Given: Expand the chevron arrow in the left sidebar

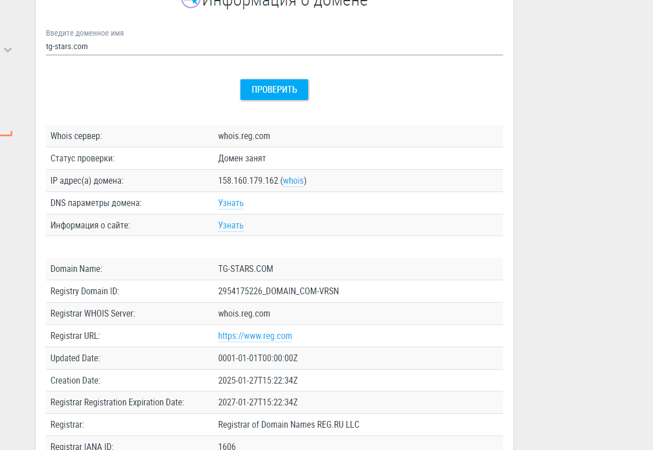Looking at the screenshot, I should point(8,50).
